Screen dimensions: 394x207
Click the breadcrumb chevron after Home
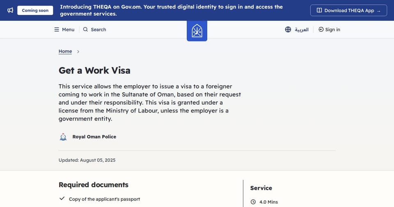pos(78,52)
